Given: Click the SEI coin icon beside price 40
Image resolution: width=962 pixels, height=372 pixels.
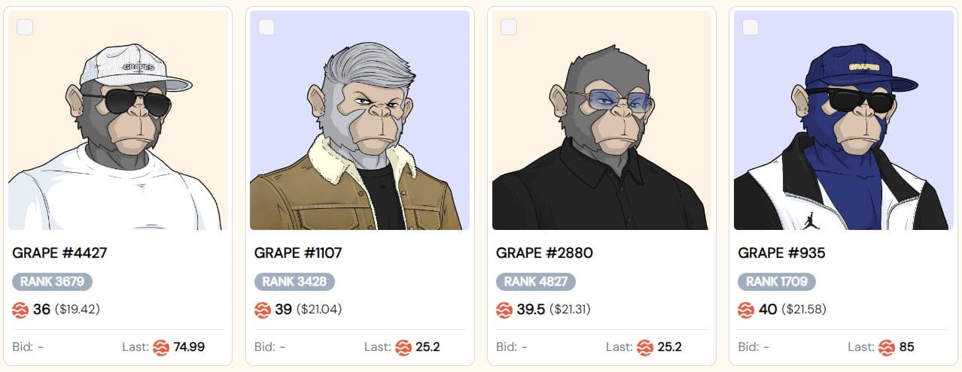Looking at the screenshot, I should (746, 310).
